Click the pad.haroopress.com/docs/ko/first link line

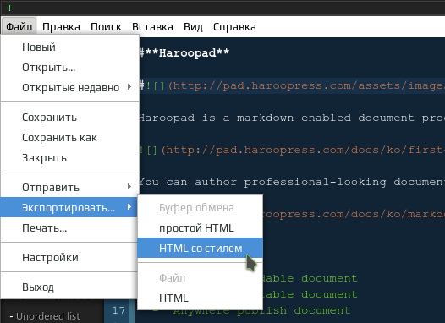pyautogui.click(x=292, y=150)
